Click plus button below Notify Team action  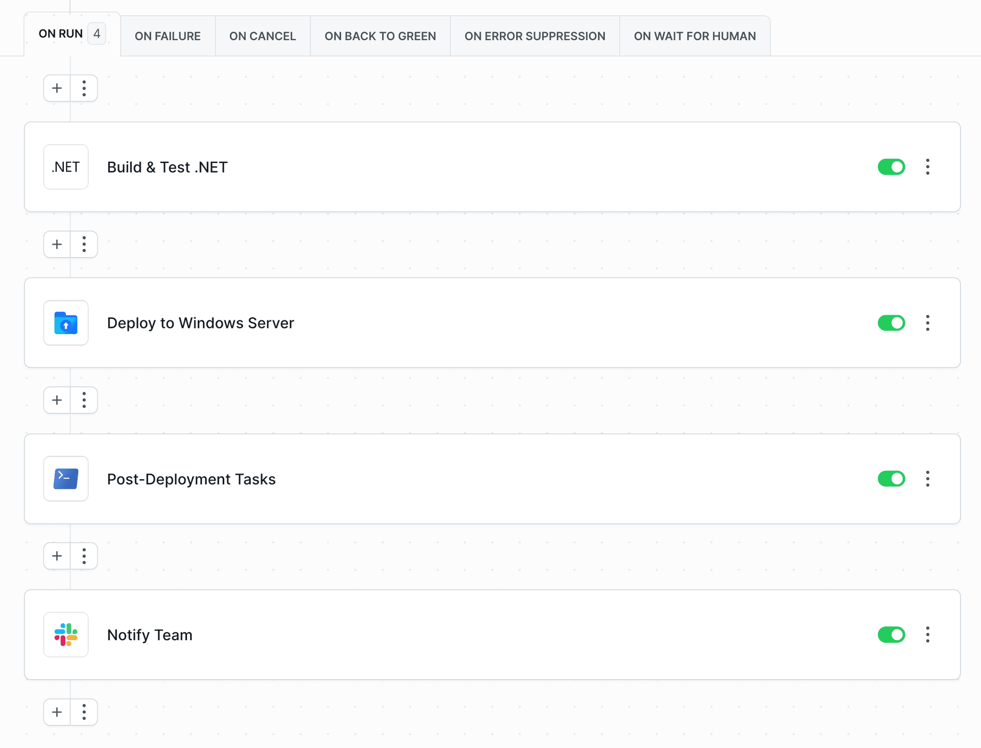[57, 712]
